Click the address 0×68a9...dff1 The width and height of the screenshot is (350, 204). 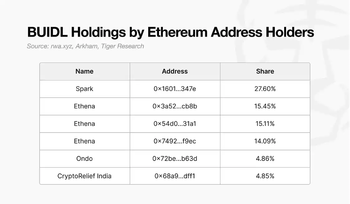point(175,176)
